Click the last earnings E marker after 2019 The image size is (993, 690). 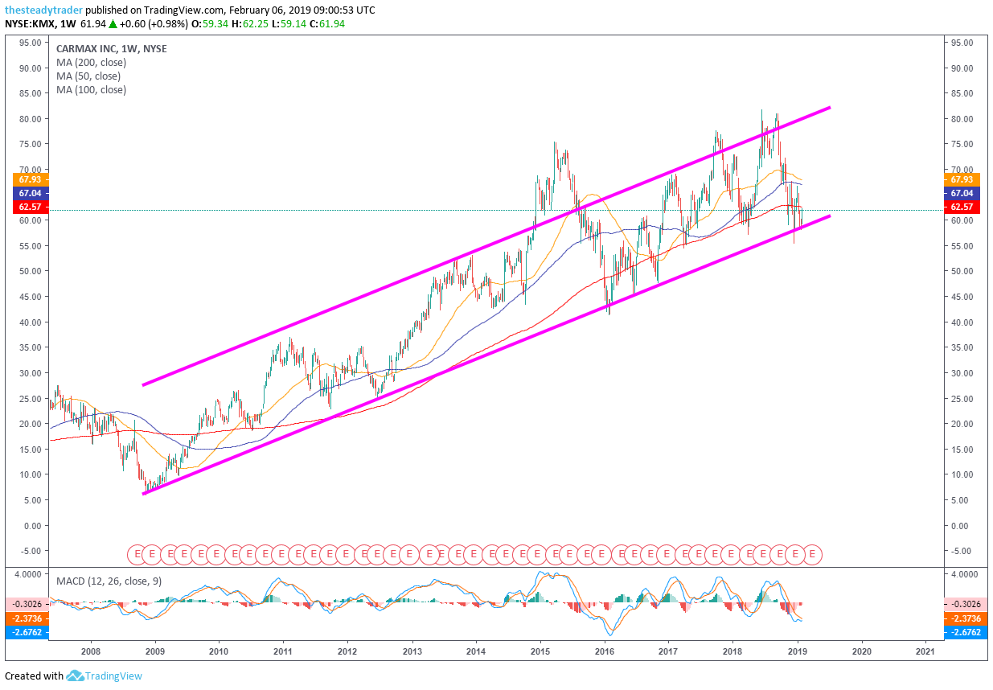[x=813, y=554]
